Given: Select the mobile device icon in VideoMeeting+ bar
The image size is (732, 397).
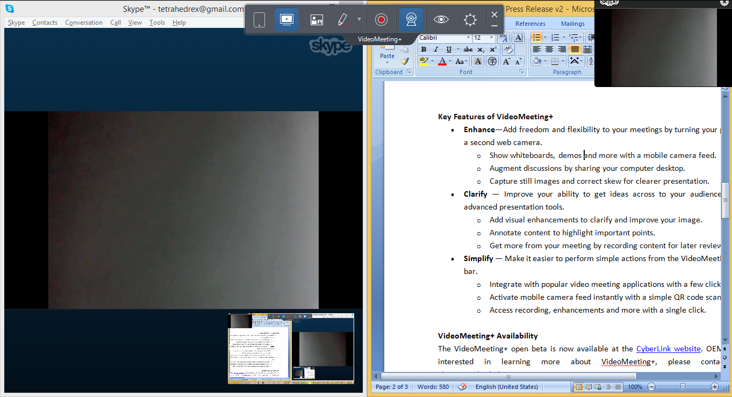Looking at the screenshot, I should [x=259, y=20].
